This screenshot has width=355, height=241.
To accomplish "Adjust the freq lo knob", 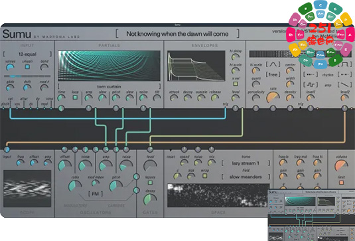I will (283, 163).
